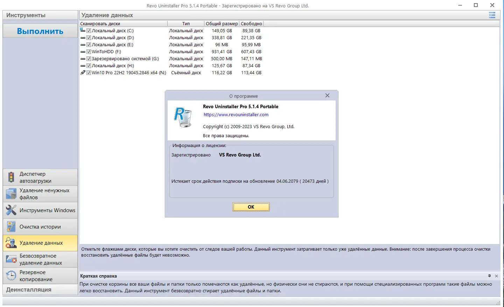Click the subscription expiry line 04.06.2079
The width and height of the screenshot is (504, 307).
click(250, 181)
